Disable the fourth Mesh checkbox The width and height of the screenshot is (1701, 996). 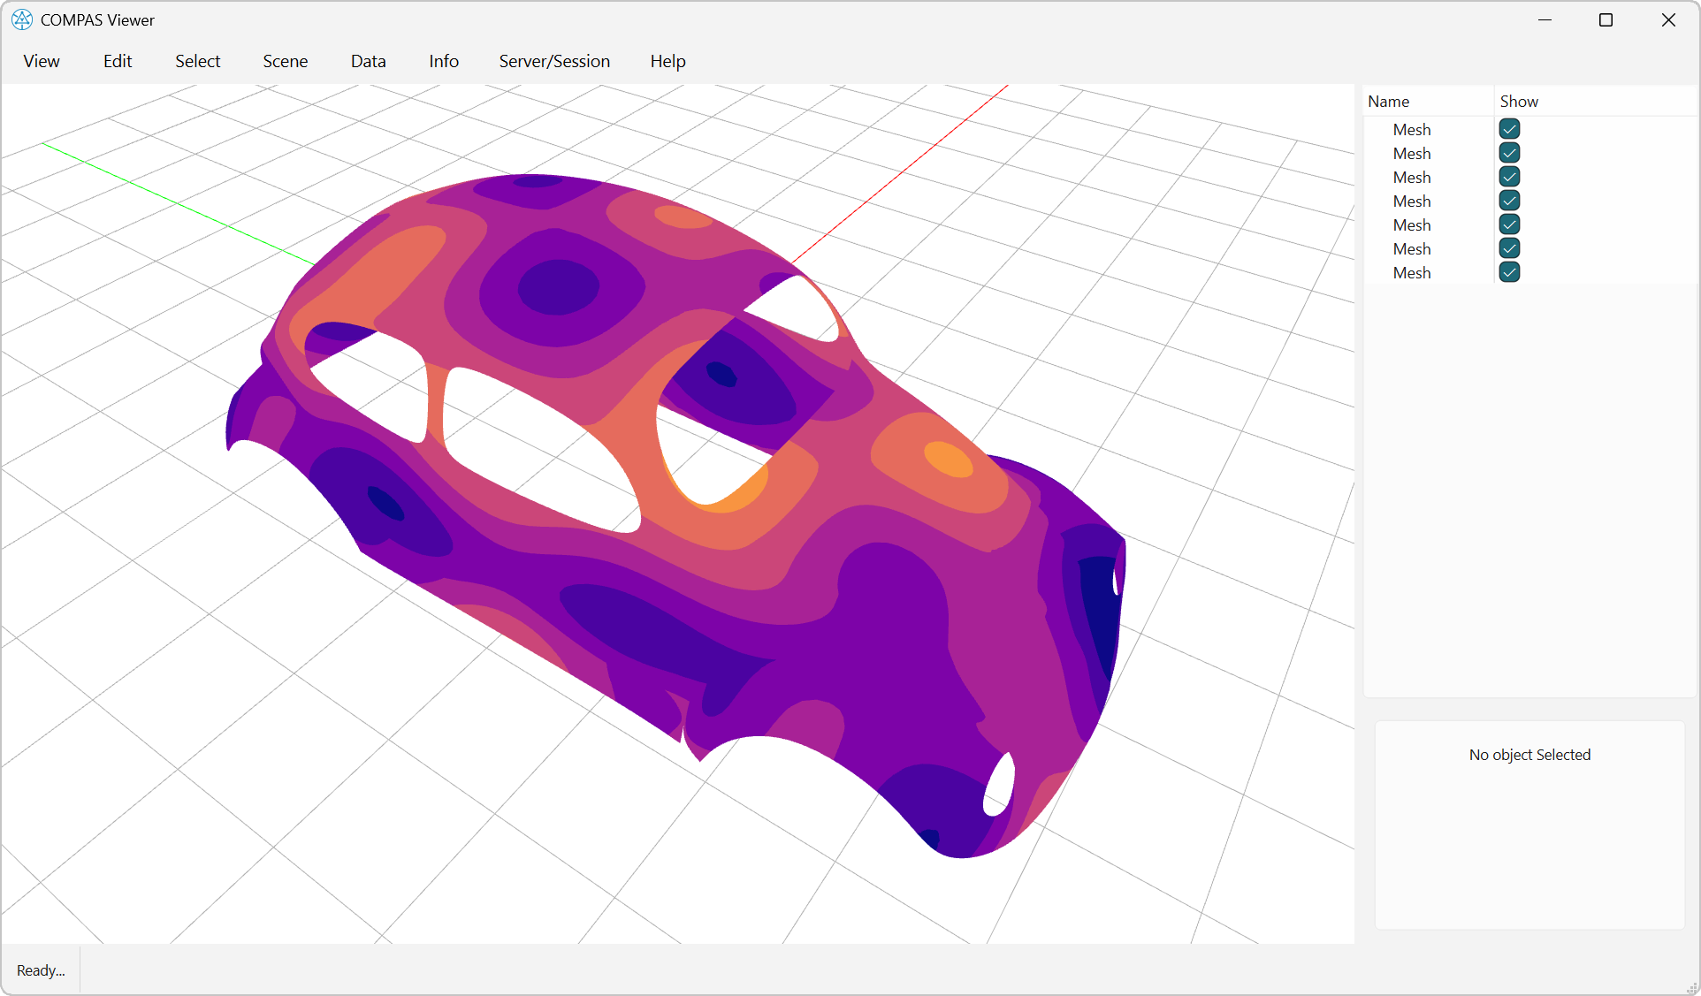1509,201
